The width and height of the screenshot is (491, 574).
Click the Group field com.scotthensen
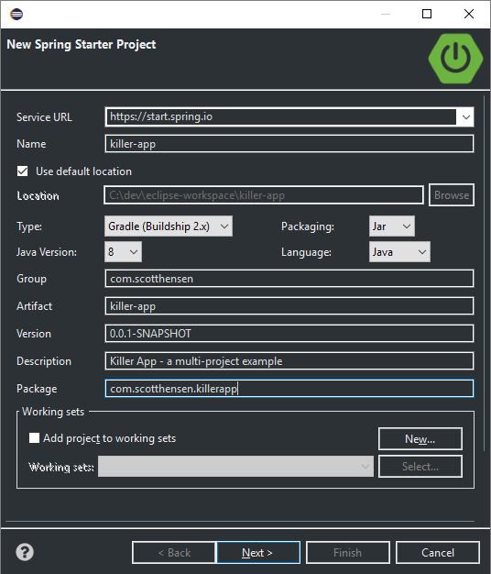(x=289, y=279)
